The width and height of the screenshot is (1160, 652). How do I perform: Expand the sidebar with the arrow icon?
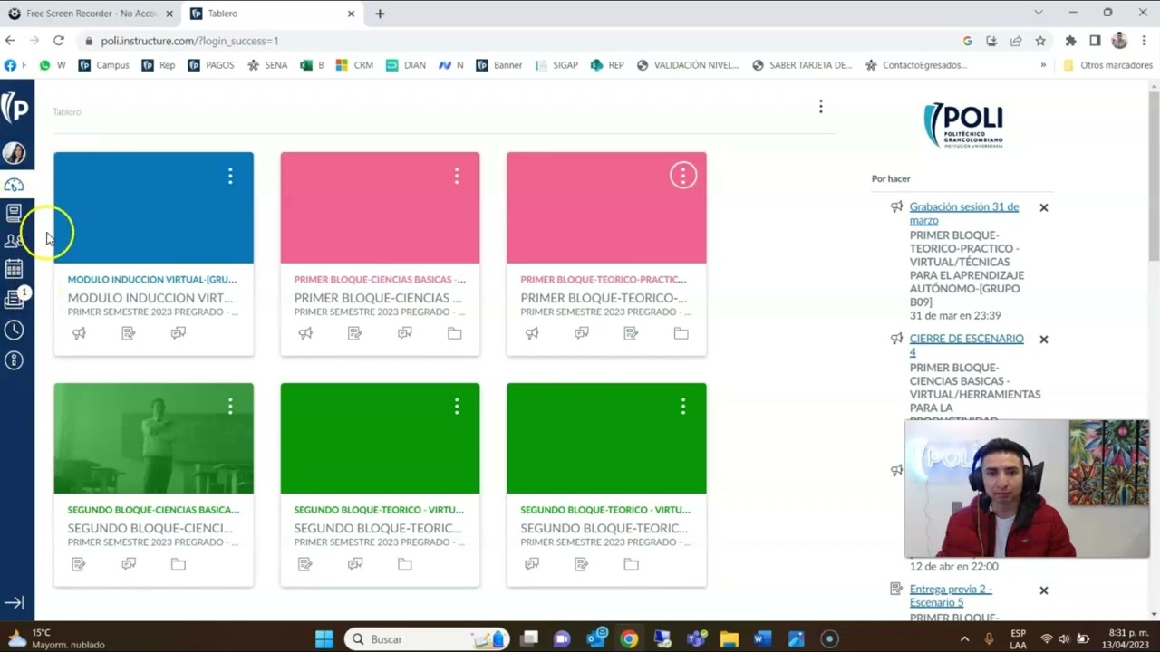tap(14, 603)
